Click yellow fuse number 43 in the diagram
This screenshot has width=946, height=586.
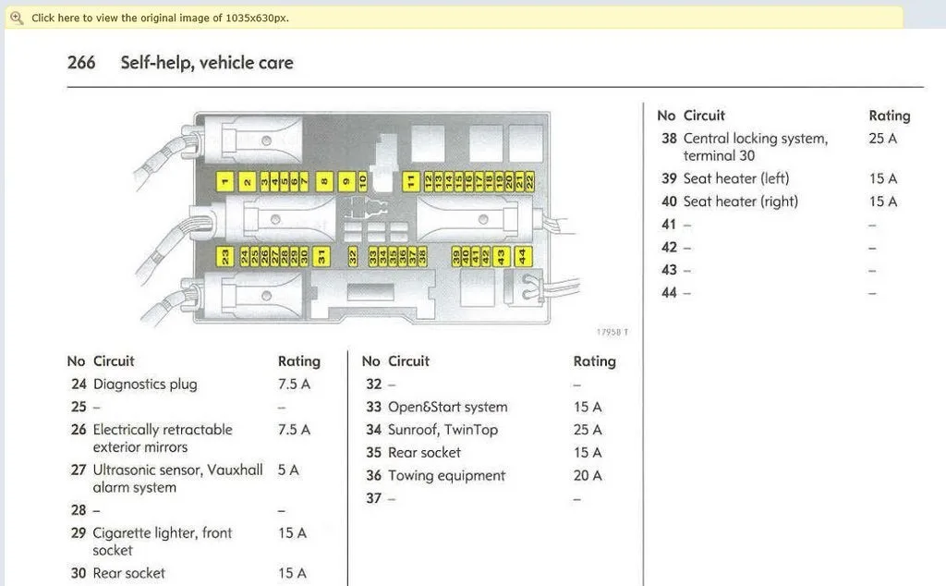502,256
